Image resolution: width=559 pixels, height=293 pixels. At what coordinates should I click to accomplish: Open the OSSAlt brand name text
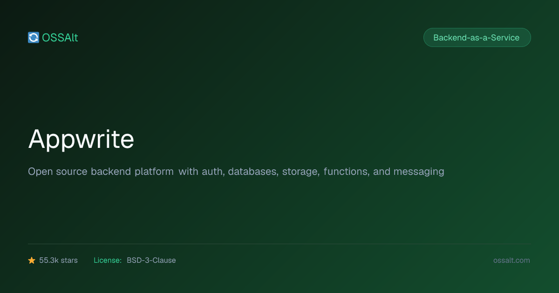point(60,38)
